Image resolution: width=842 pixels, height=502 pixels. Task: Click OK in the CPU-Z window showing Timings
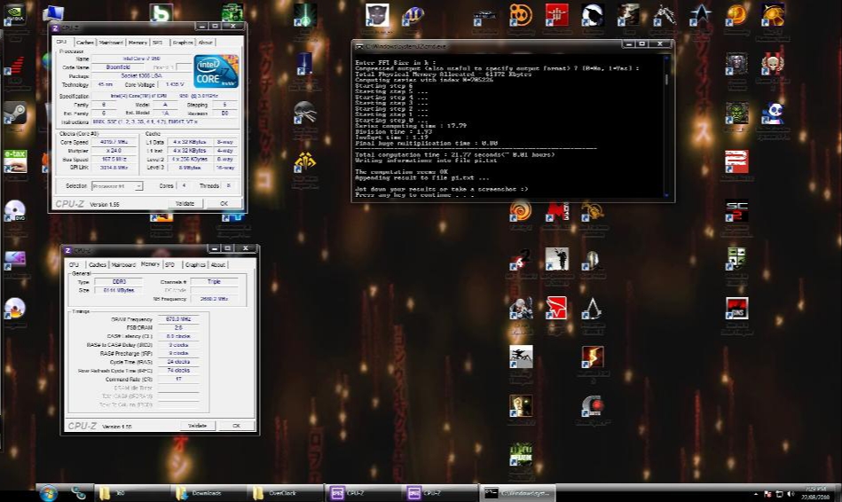236,426
